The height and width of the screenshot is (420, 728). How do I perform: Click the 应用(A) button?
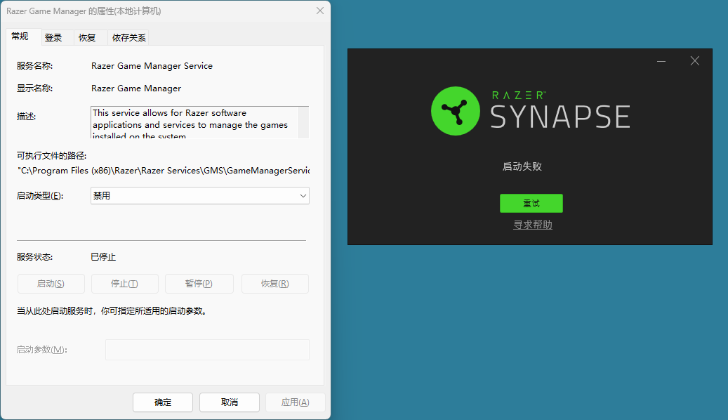tap(296, 402)
